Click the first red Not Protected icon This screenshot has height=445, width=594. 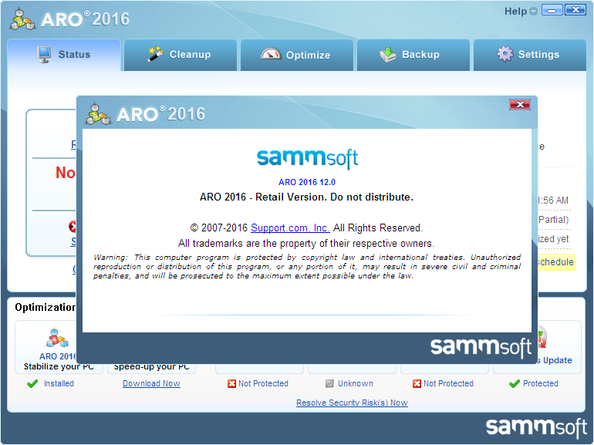coord(231,383)
